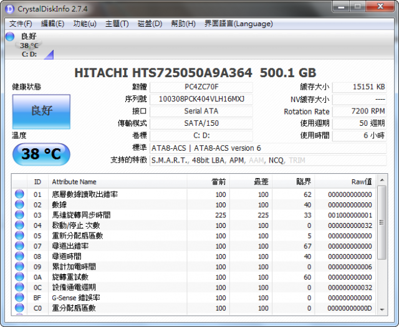Select row 底層數據讀取出錯率
Image resolution: width=399 pixels, height=327 pixels.
tap(194, 194)
